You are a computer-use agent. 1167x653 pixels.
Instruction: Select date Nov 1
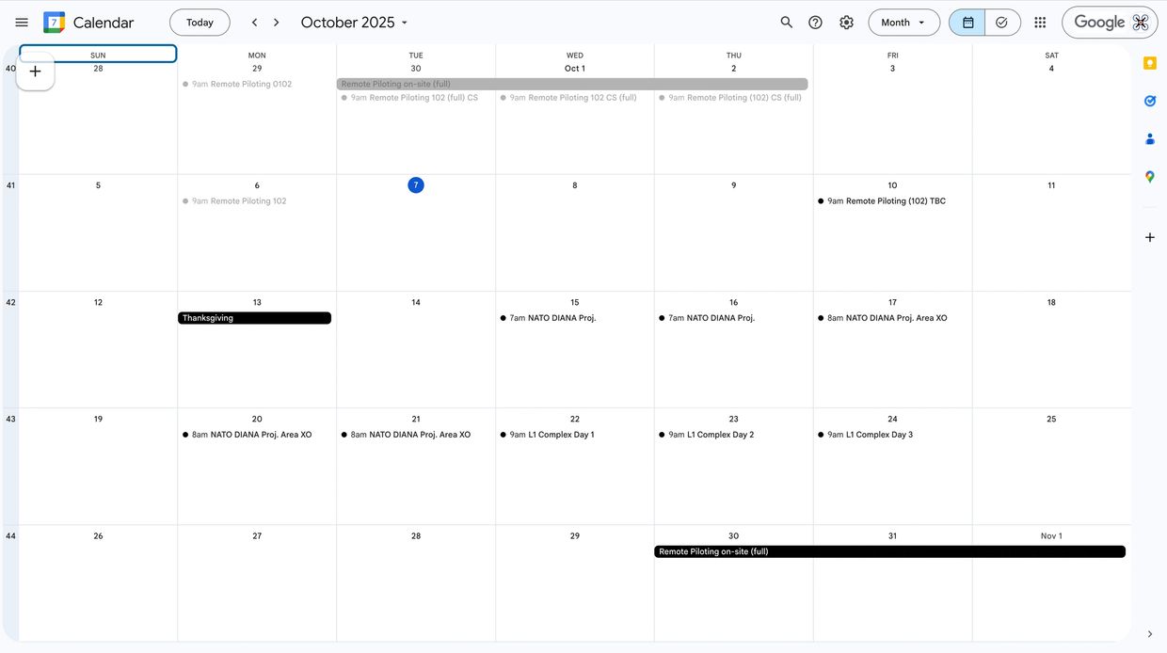pos(1051,536)
